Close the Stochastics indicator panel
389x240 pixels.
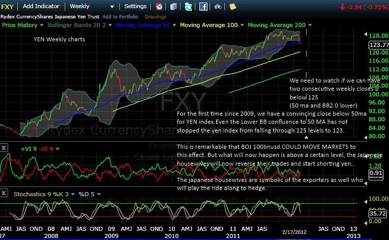point(4,193)
